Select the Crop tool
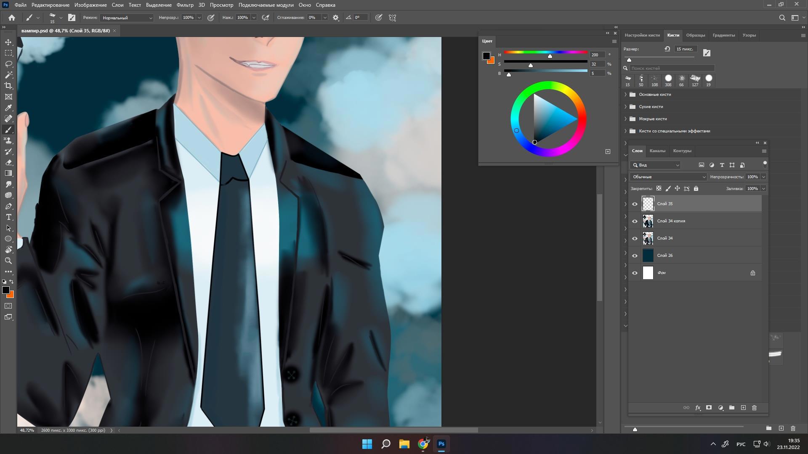The height and width of the screenshot is (454, 808). pos(8,86)
